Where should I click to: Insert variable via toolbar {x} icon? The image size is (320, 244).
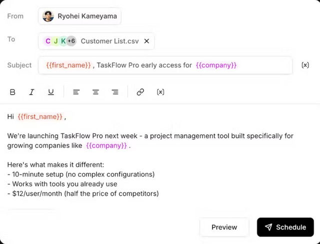pyautogui.click(x=160, y=92)
